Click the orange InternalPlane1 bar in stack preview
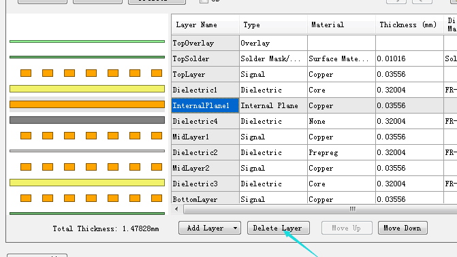 [87, 105]
